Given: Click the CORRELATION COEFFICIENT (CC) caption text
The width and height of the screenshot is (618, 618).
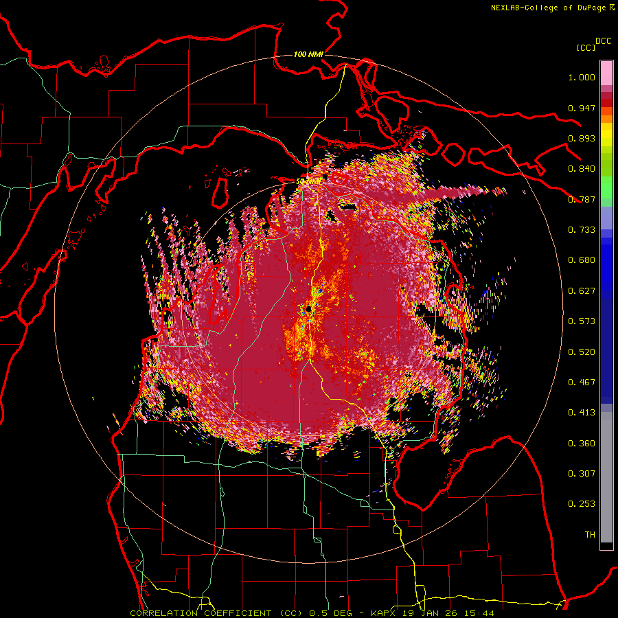Looking at the screenshot, I should [216, 613].
